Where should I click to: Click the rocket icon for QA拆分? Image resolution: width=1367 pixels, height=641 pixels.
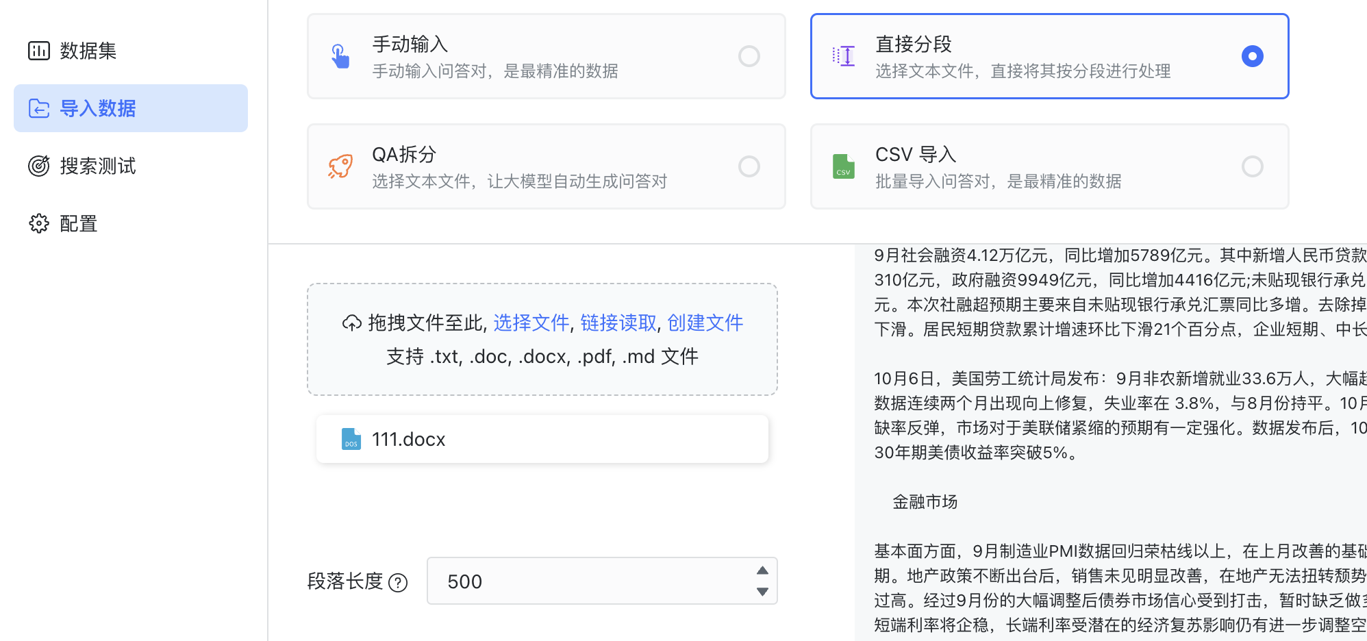(x=340, y=166)
